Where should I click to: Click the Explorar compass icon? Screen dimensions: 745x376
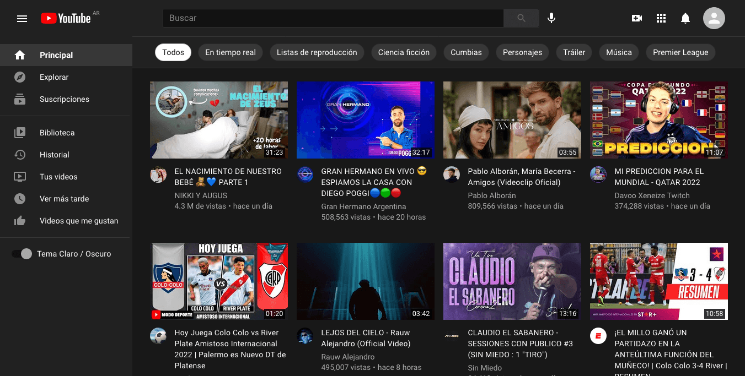pyautogui.click(x=20, y=77)
